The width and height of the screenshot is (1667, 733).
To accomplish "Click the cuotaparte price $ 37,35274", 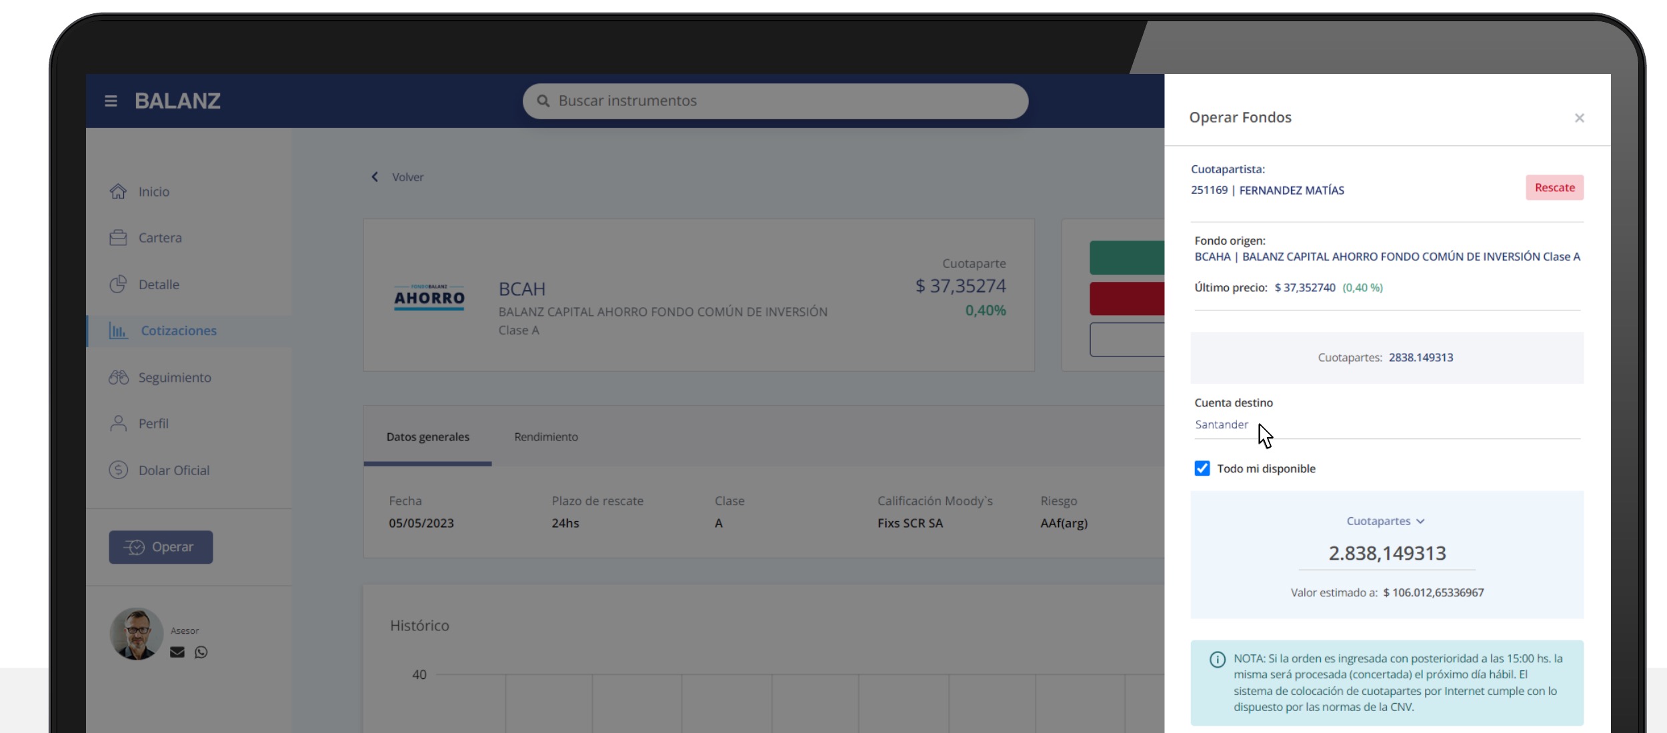I will coord(960,286).
